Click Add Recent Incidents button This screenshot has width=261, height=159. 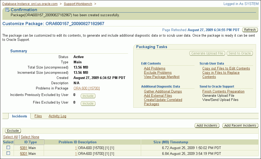240,126
